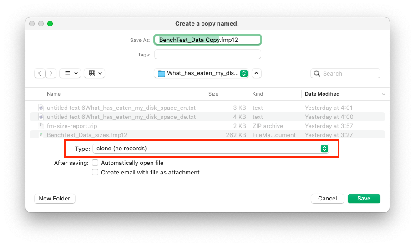
Task: Sort files by Name column header
Action: click(x=54, y=94)
